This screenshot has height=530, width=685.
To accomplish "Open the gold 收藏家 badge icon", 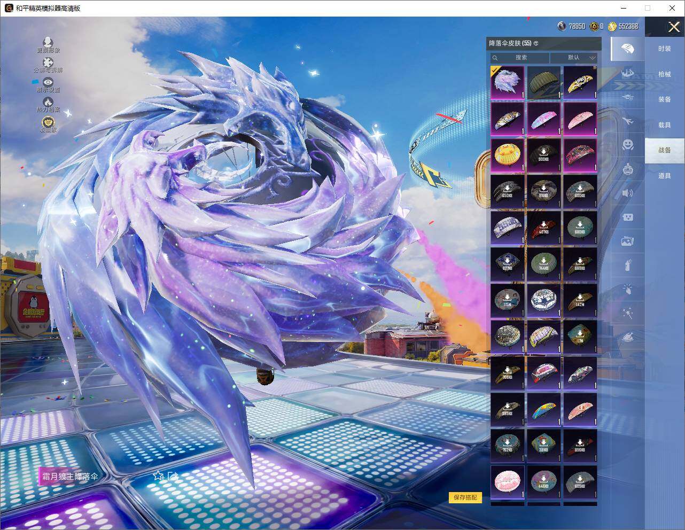I will coord(48,122).
